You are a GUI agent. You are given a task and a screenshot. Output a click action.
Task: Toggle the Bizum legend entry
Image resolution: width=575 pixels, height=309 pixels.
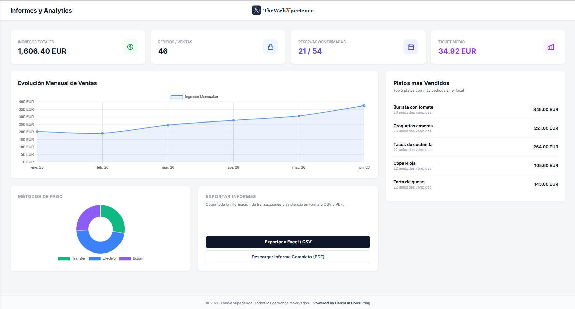coord(131,259)
